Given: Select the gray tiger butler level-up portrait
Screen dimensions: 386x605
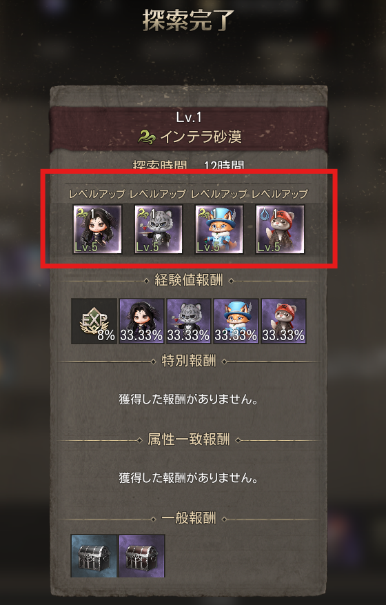Looking at the screenshot, I should pyautogui.click(x=158, y=229).
